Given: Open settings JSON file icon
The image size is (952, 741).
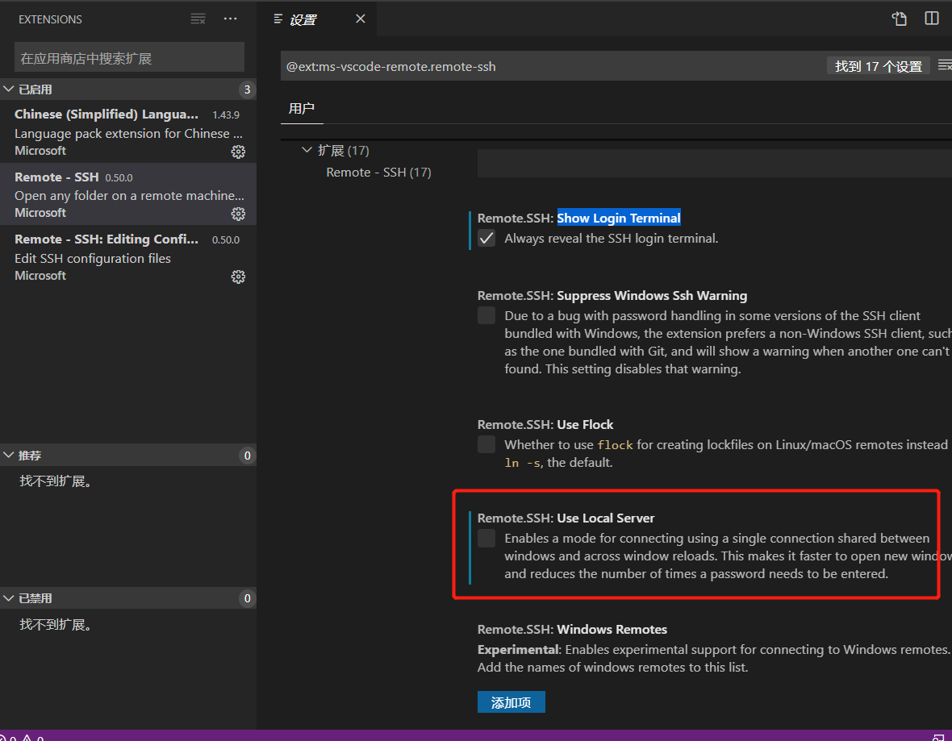Looking at the screenshot, I should tap(900, 19).
